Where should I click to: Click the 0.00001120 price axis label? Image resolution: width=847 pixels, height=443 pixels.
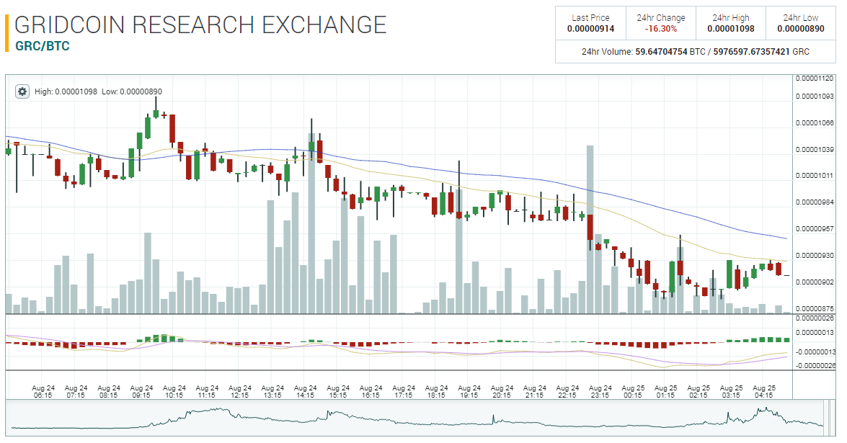(815, 79)
